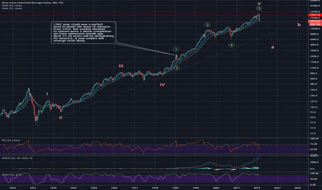Click the 39d 17h countdown label

point(315,24)
